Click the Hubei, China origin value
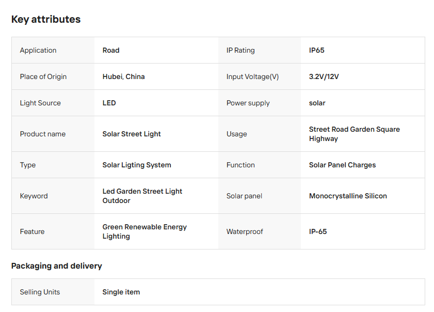 pos(124,76)
